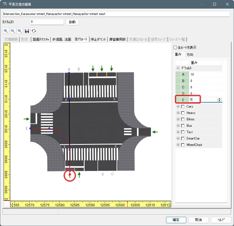Click the floppy disk save icon
The image size is (234, 226).
click(x=27, y=31)
